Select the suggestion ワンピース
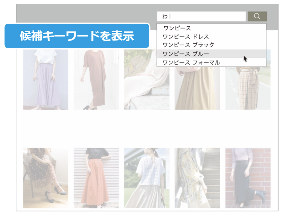 (177, 28)
